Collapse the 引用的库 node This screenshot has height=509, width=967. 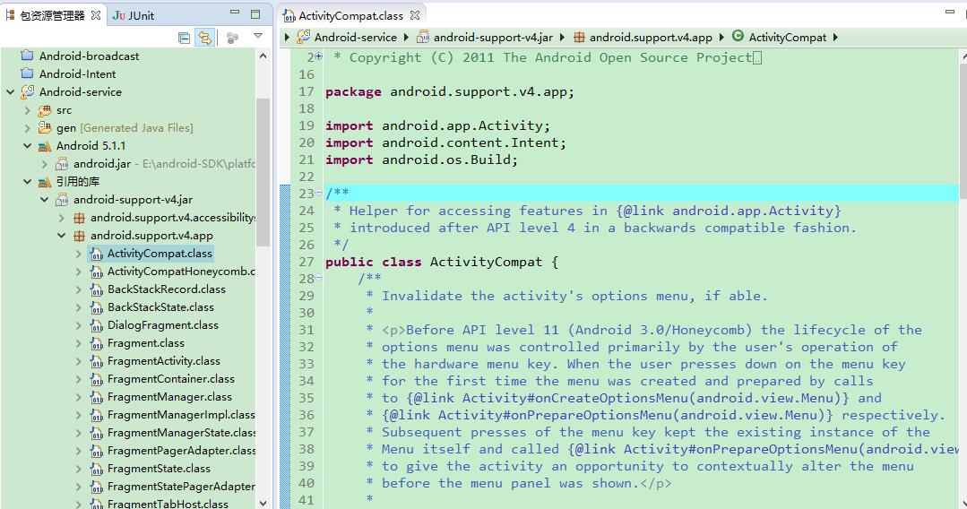27,182
